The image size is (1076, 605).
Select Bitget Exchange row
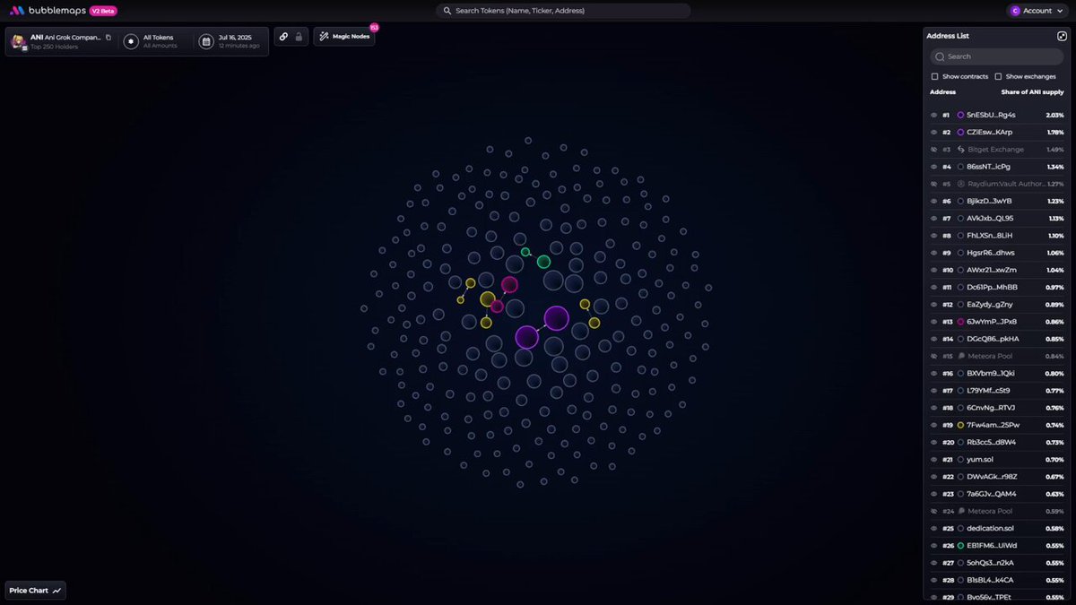996,150
